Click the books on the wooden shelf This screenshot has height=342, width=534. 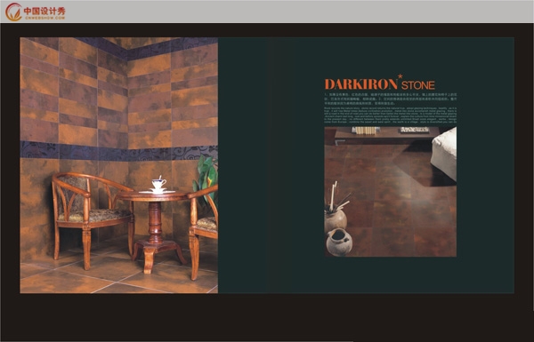[x=366, y=131]
